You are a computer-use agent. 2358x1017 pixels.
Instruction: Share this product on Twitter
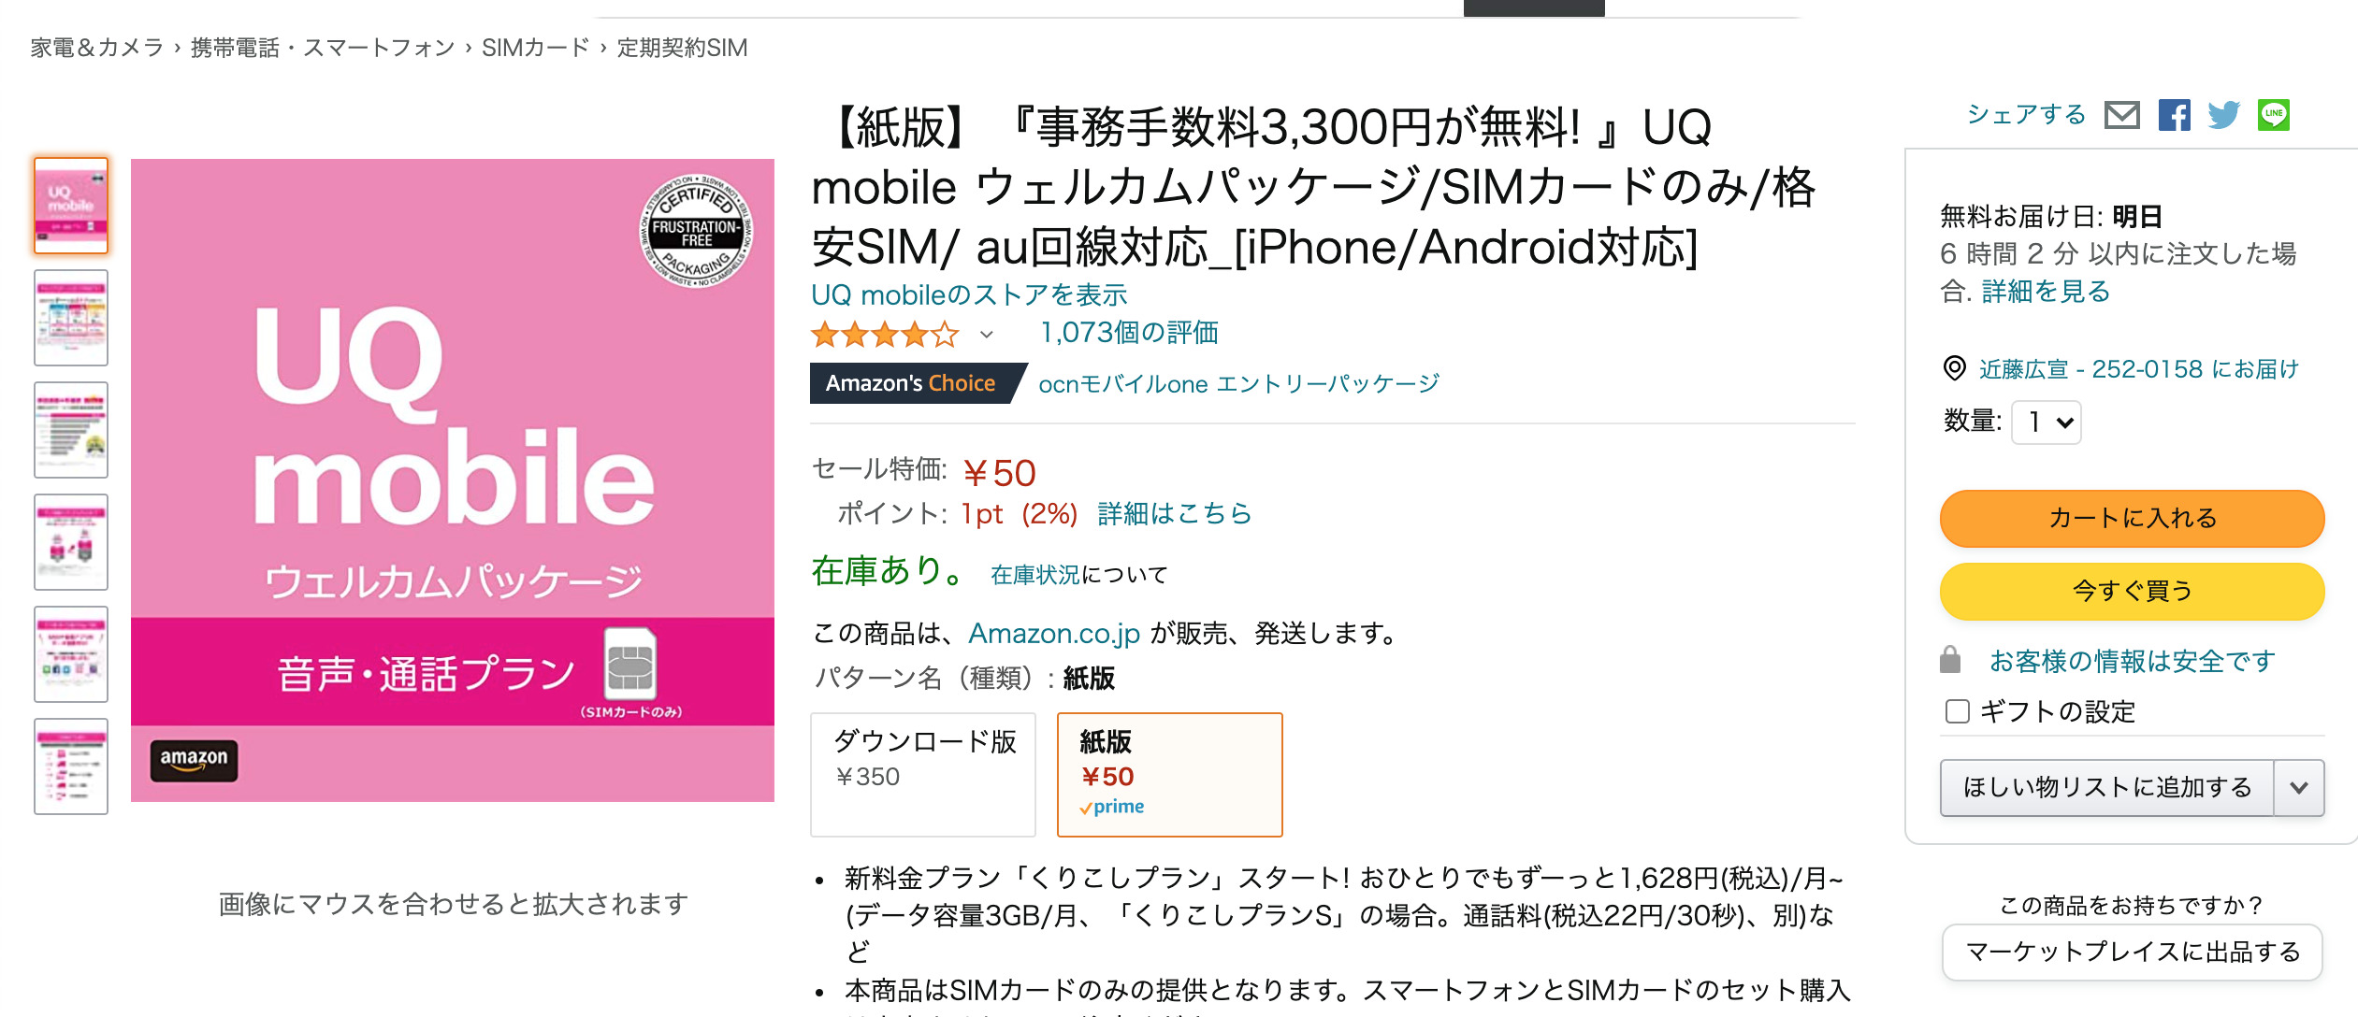[x=2223, y=115]
